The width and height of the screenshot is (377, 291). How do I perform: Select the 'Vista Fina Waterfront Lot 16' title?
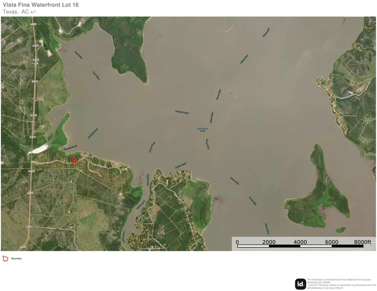(41, 5)
